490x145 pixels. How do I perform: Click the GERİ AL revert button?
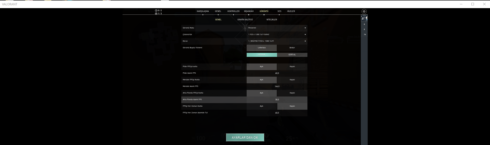(x=292, y=55)
